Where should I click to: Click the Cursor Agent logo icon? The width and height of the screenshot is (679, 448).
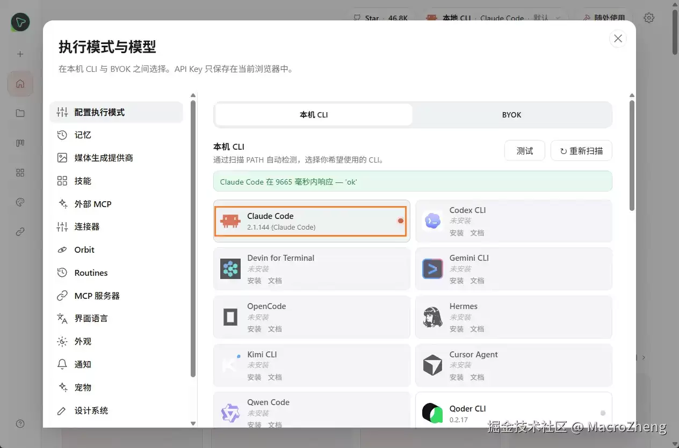click(432, 365)
